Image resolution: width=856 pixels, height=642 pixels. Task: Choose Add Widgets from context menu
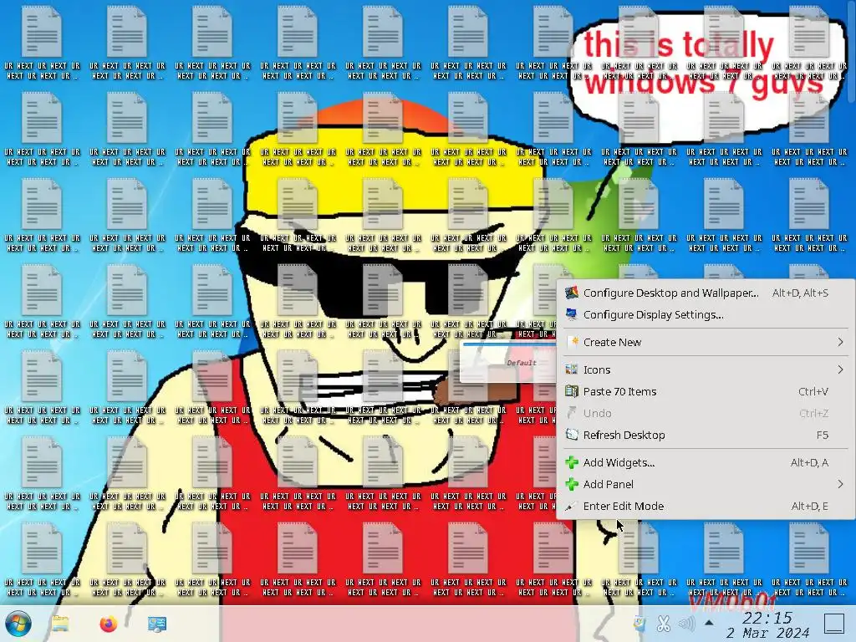point(706,462)
